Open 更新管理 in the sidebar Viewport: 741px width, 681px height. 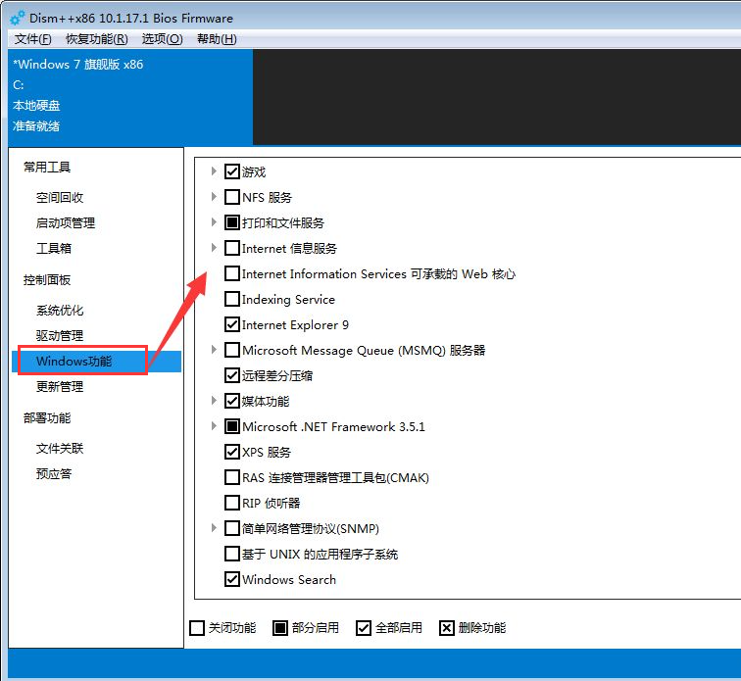click(60, 387)
